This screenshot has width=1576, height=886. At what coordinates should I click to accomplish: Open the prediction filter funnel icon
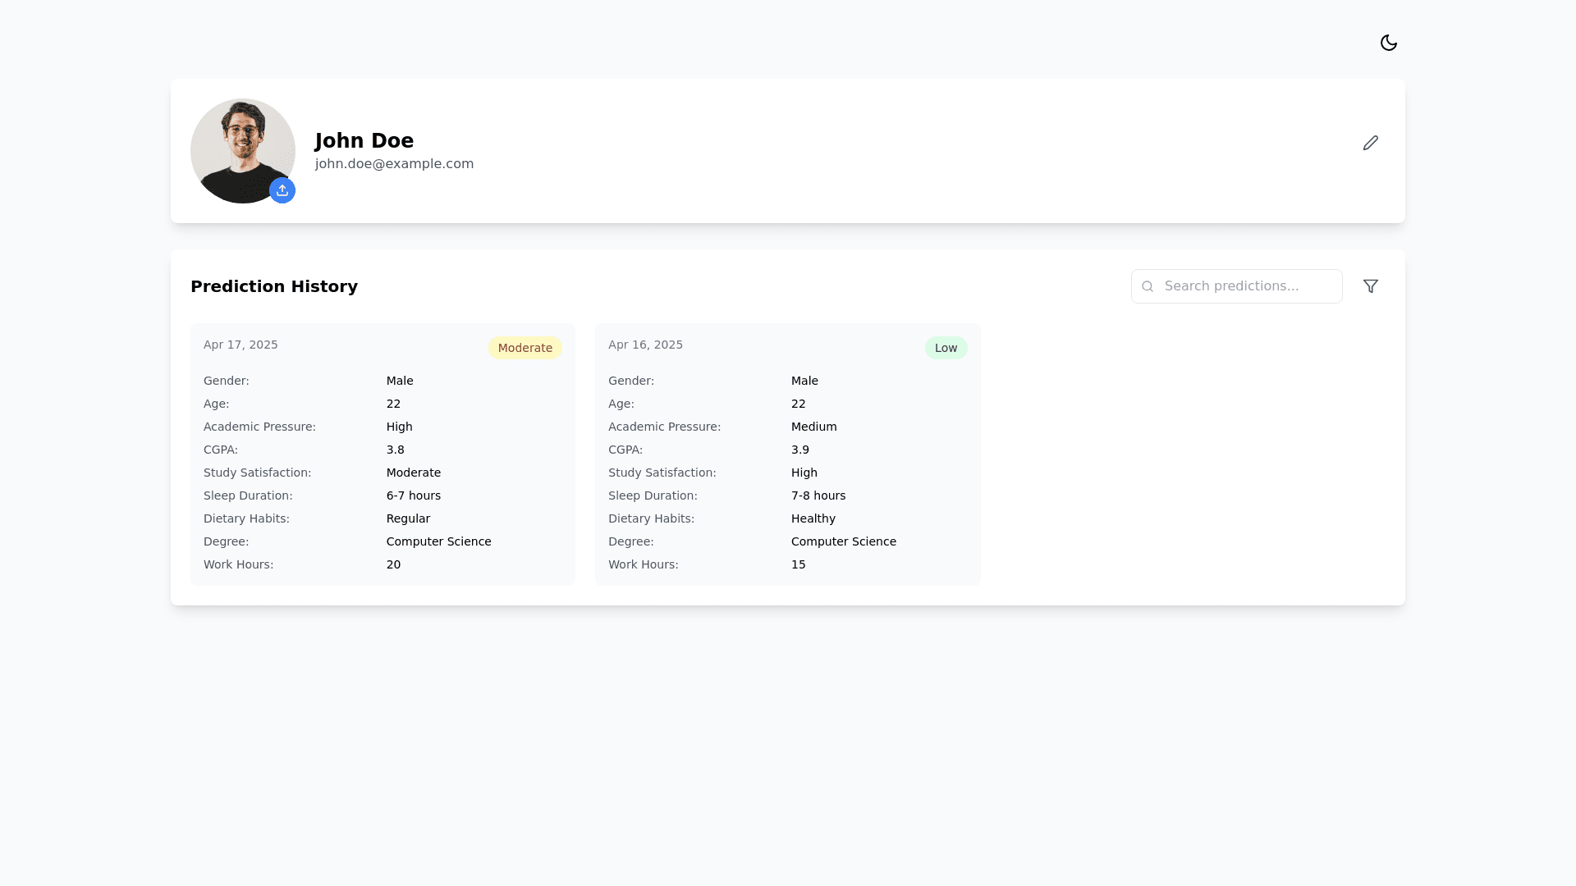coord(1370,286)
